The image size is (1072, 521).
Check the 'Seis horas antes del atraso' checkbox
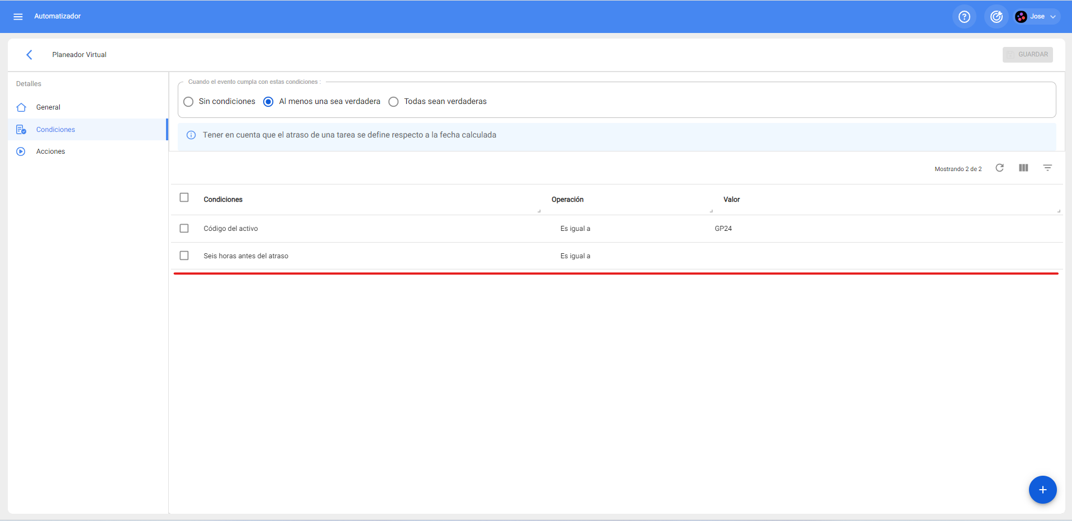tap(184, 255)
